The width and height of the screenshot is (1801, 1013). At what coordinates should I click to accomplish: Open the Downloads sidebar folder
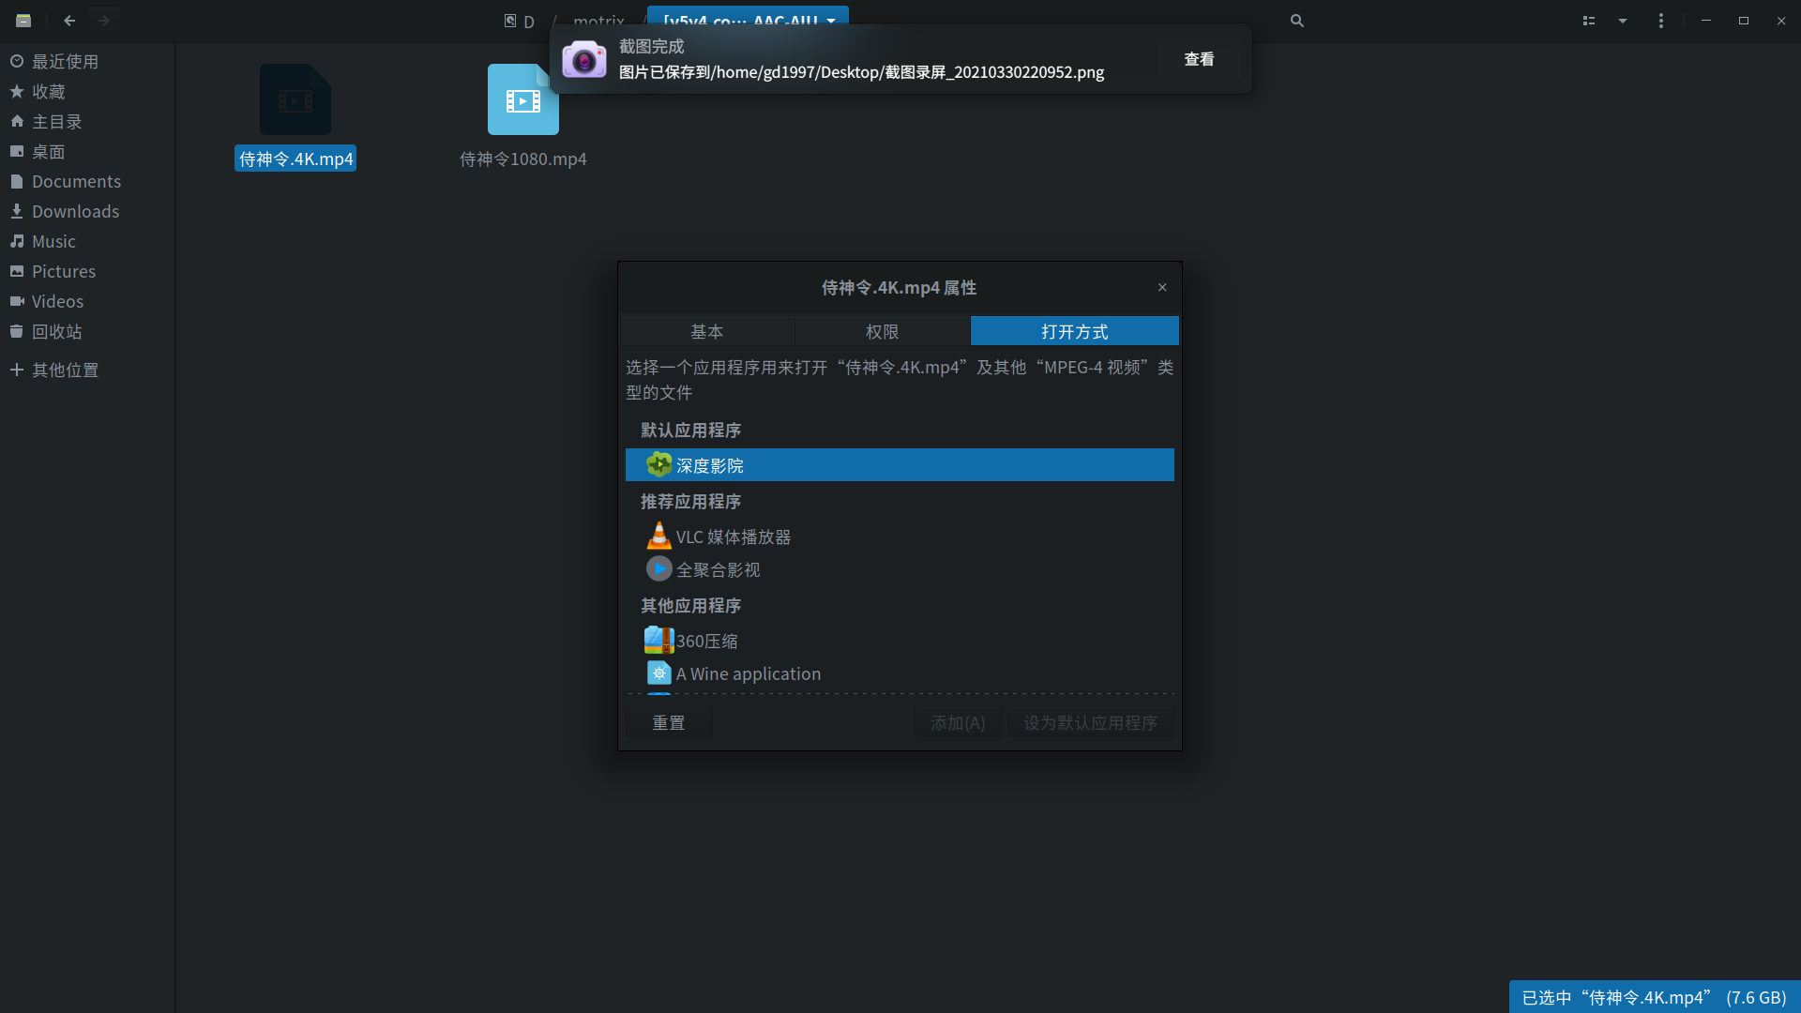[x=75, y=211]
